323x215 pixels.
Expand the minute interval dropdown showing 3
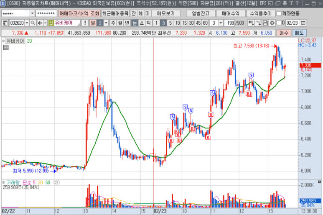(220, 23)
